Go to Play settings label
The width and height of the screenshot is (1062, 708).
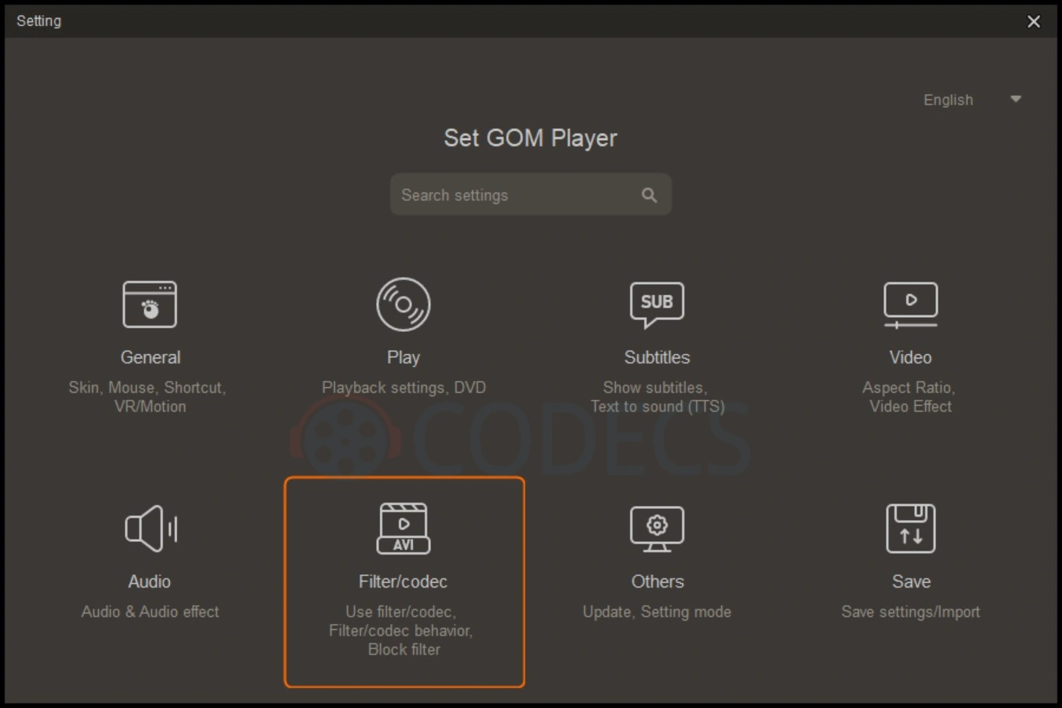[x=404, y=357]
